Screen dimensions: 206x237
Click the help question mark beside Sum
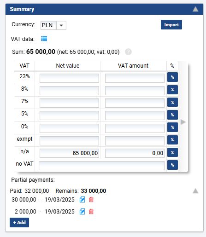point(128,52)
